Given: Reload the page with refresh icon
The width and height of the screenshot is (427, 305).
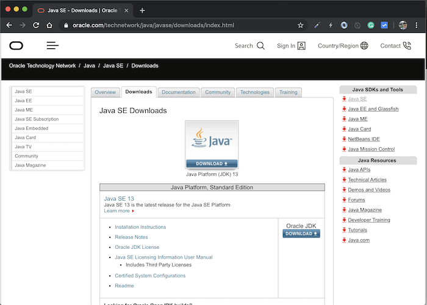Looking at the screenshot, I should 36,26.
